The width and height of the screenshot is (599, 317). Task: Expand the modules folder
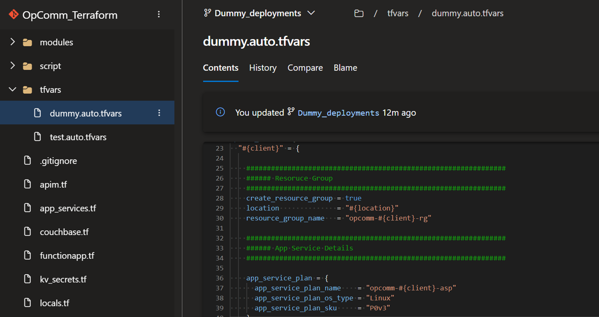[x=12, y=42]
